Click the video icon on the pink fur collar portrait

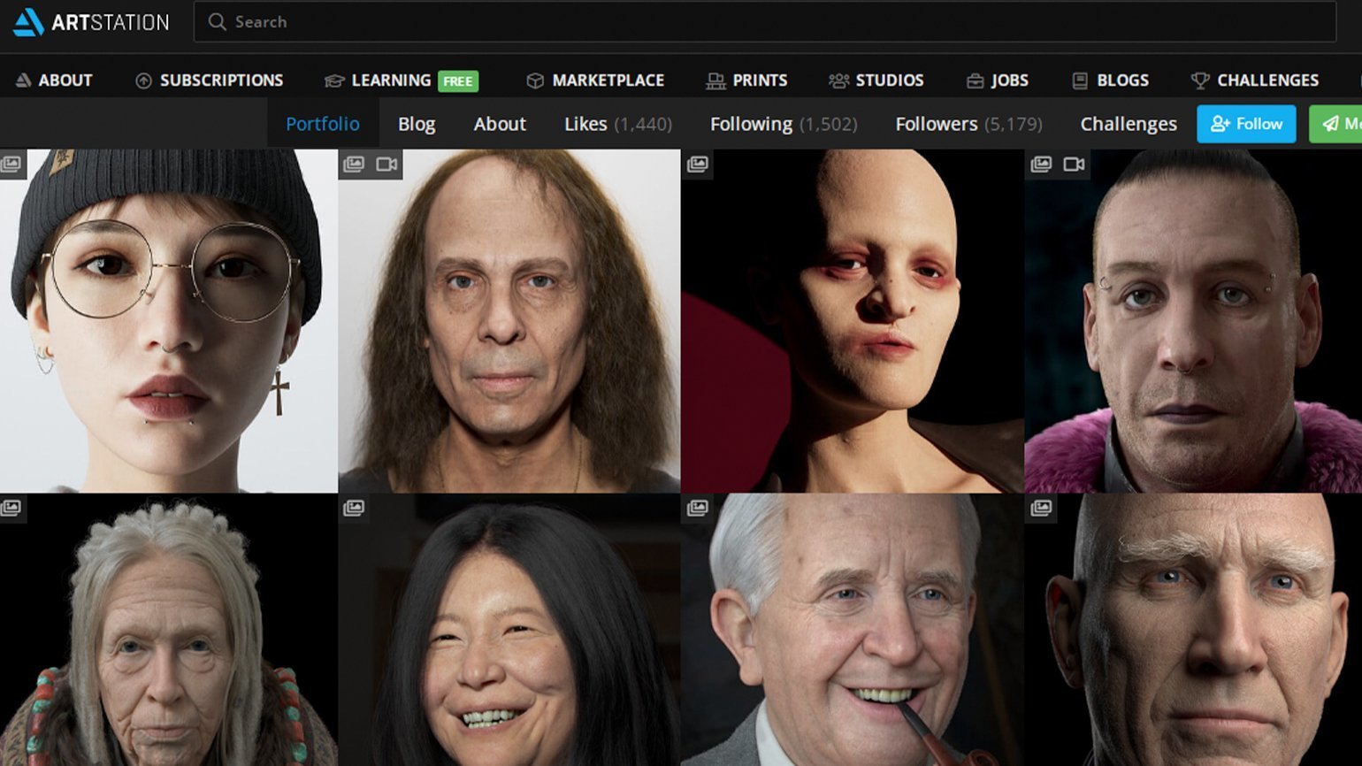click(1074, 165)
